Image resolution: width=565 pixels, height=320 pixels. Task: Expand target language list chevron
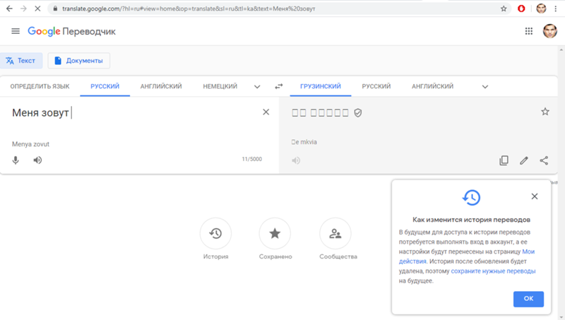pos(485,86)
